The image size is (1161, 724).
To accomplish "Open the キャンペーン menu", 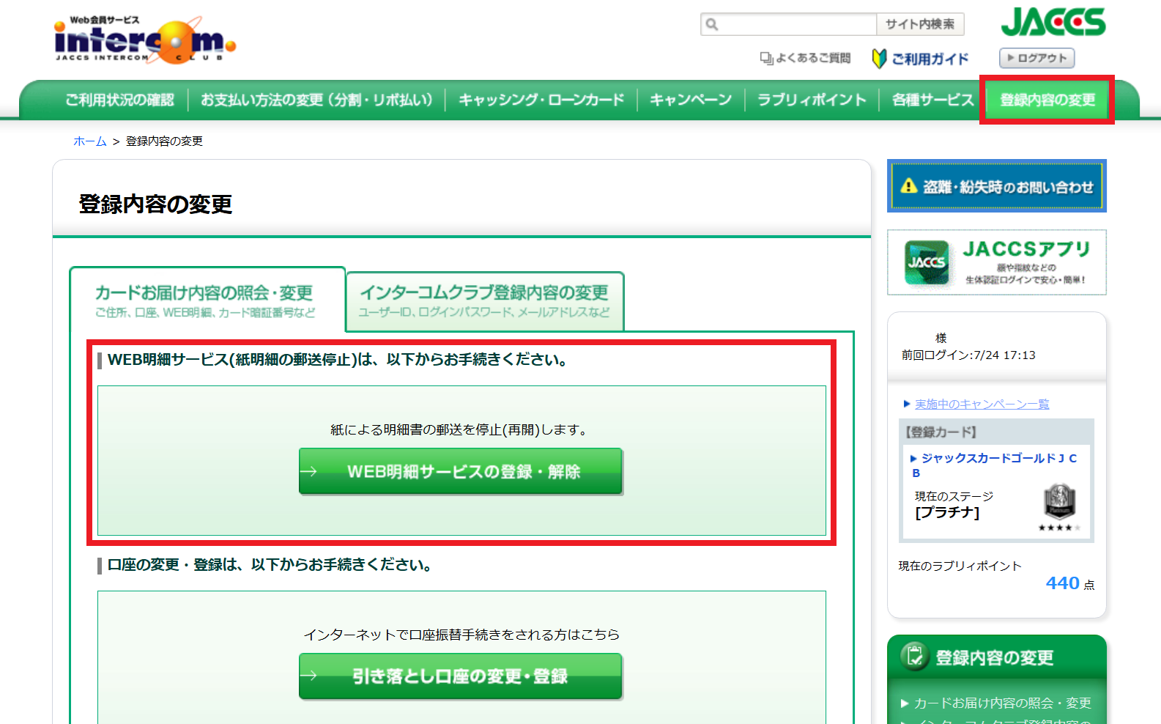I will (691, 100).
